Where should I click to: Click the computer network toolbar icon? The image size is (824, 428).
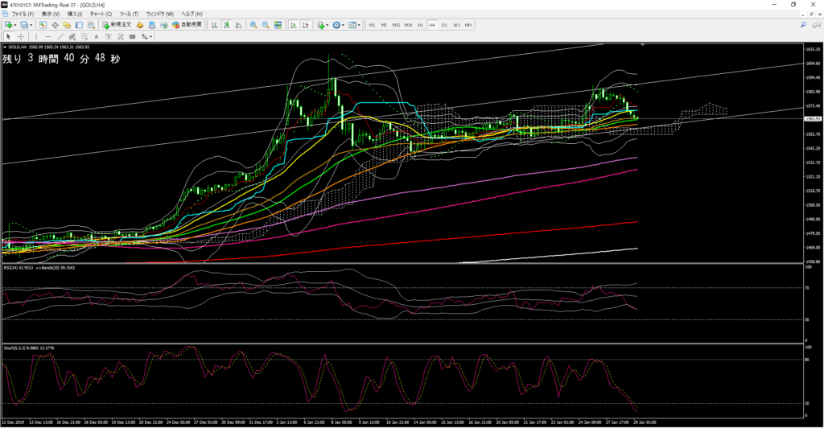[x=152, y=25]
